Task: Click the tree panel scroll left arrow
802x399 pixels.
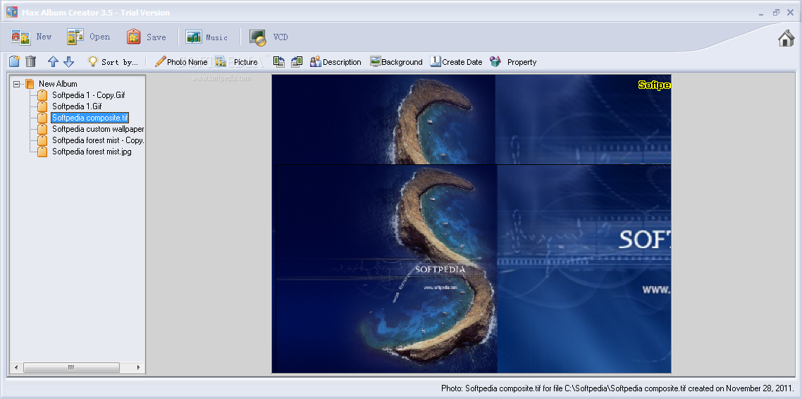Action: (x=16, y=367)
